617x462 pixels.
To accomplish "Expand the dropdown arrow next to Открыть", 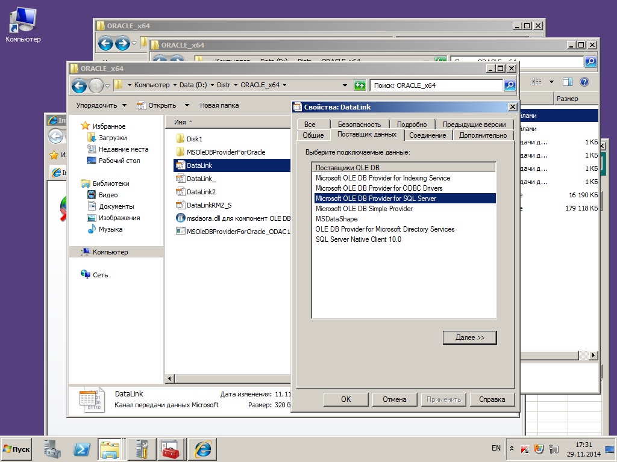I will point(187,105).
